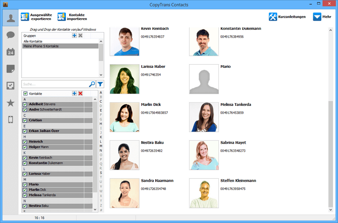Uncheck Holger Mann checkbox

coord(25,147)
